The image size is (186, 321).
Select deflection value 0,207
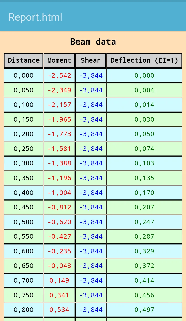(144, 207)
